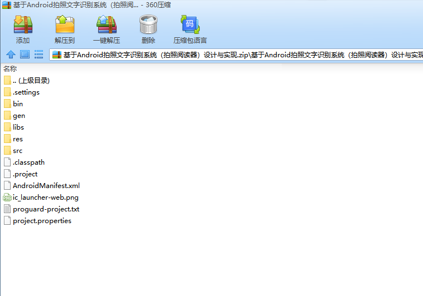Click the 添加 (Add) toolbar icon
Image resolution: width=423 pixels, height=296 pixels.
(x=23, y=24)
